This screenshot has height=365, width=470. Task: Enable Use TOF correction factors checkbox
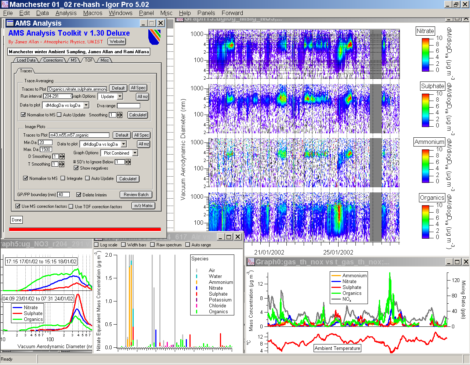tap(71, 207)
